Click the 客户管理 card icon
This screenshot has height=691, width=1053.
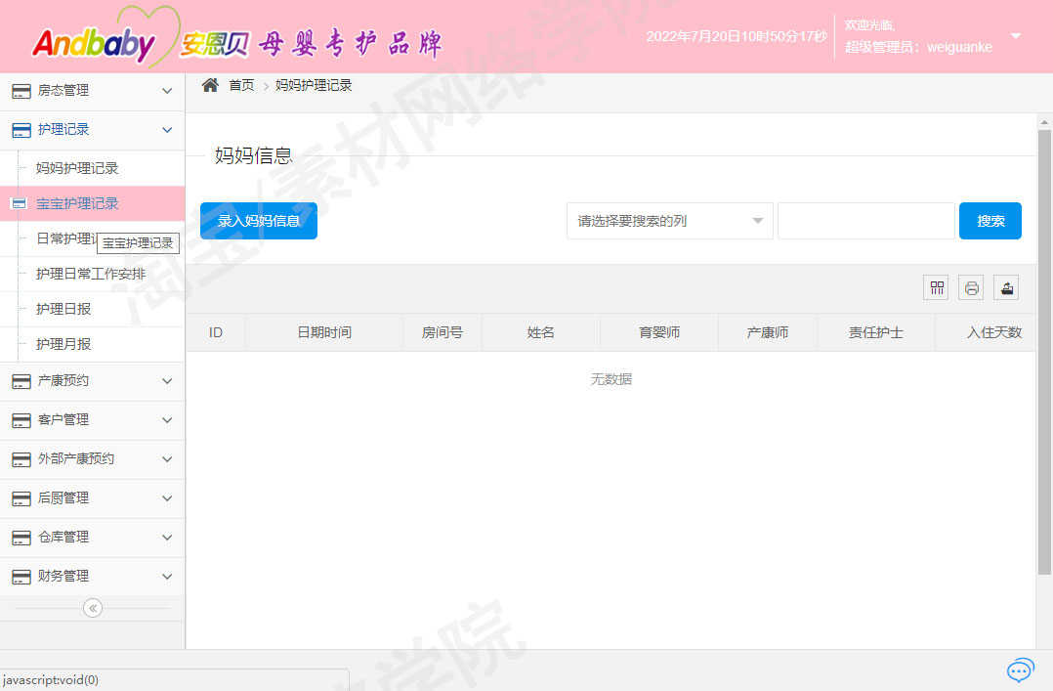pos(21,421)
